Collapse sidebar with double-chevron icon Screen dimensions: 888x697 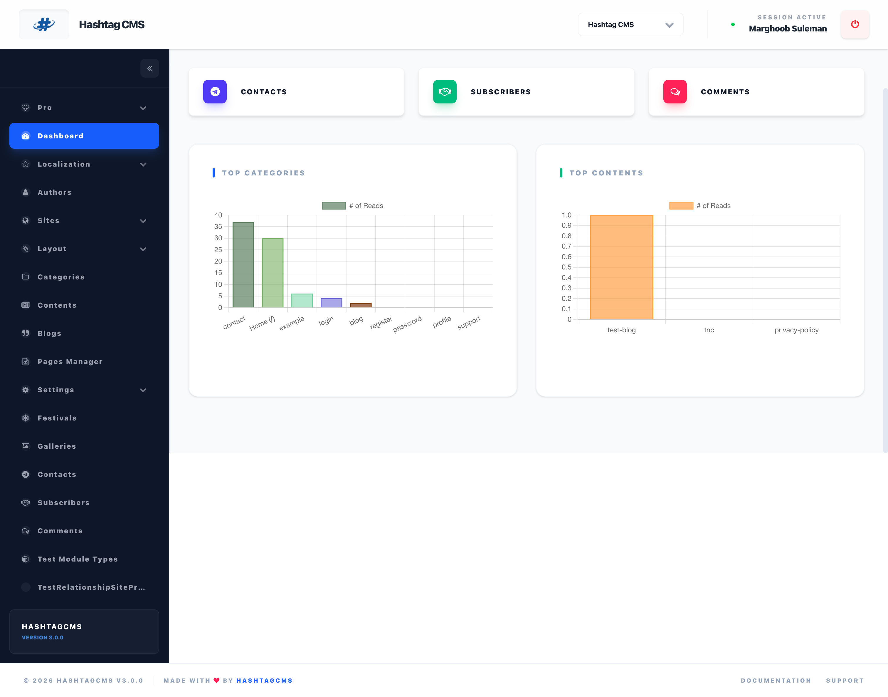150,68
